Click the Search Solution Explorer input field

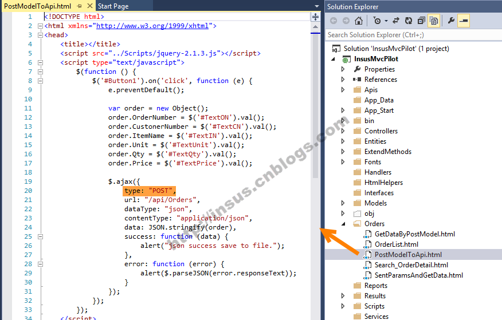point(414,35)
